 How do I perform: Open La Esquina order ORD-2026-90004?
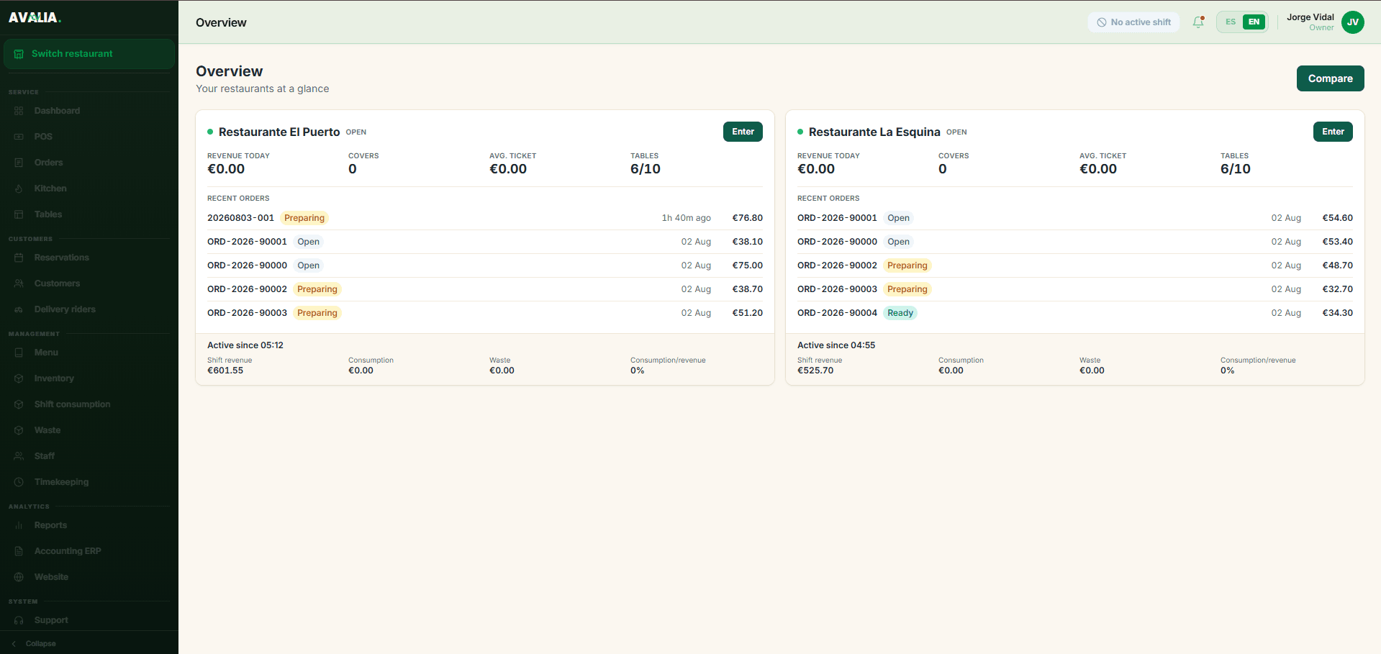[1075, 313]
